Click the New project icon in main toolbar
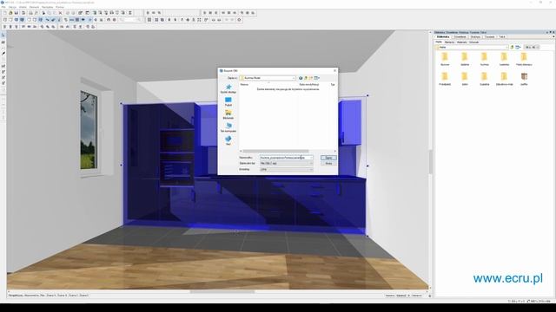Image resolution: width=556 pixels, height=312 pixels. [x=5, y=13]
